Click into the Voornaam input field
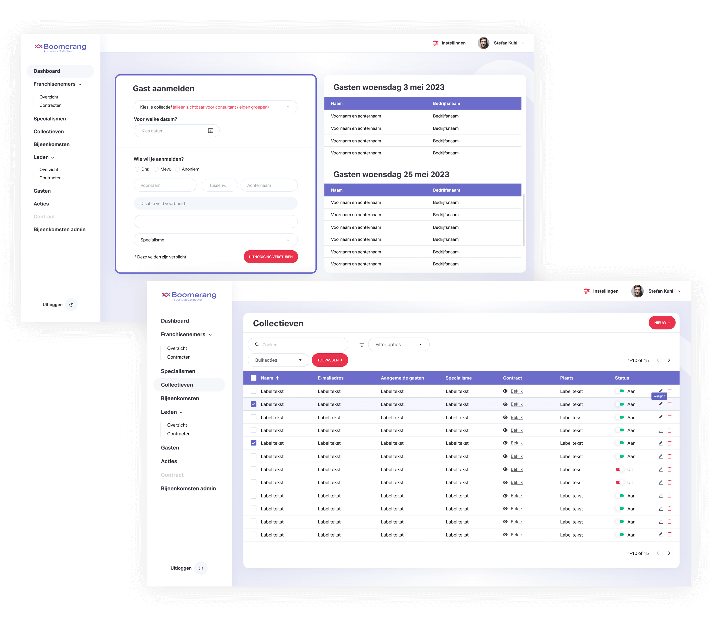 coord(165,185)
